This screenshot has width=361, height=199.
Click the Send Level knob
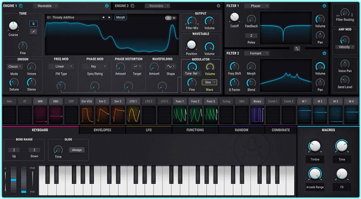(345, 80)
